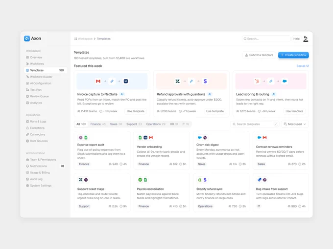Screen dimensions: 333x249
Task: Click the See all 12 link
Action: [303, 66]
